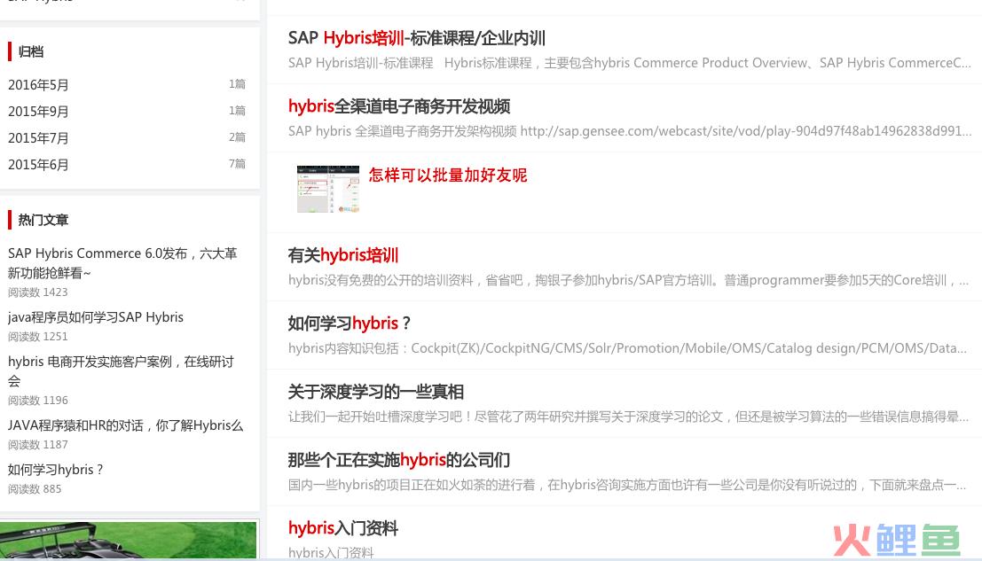Open sidebar article JAVA程序猿和HR的对话
The width and height of the screenshot is (982, 561).
tap(125, 425)
